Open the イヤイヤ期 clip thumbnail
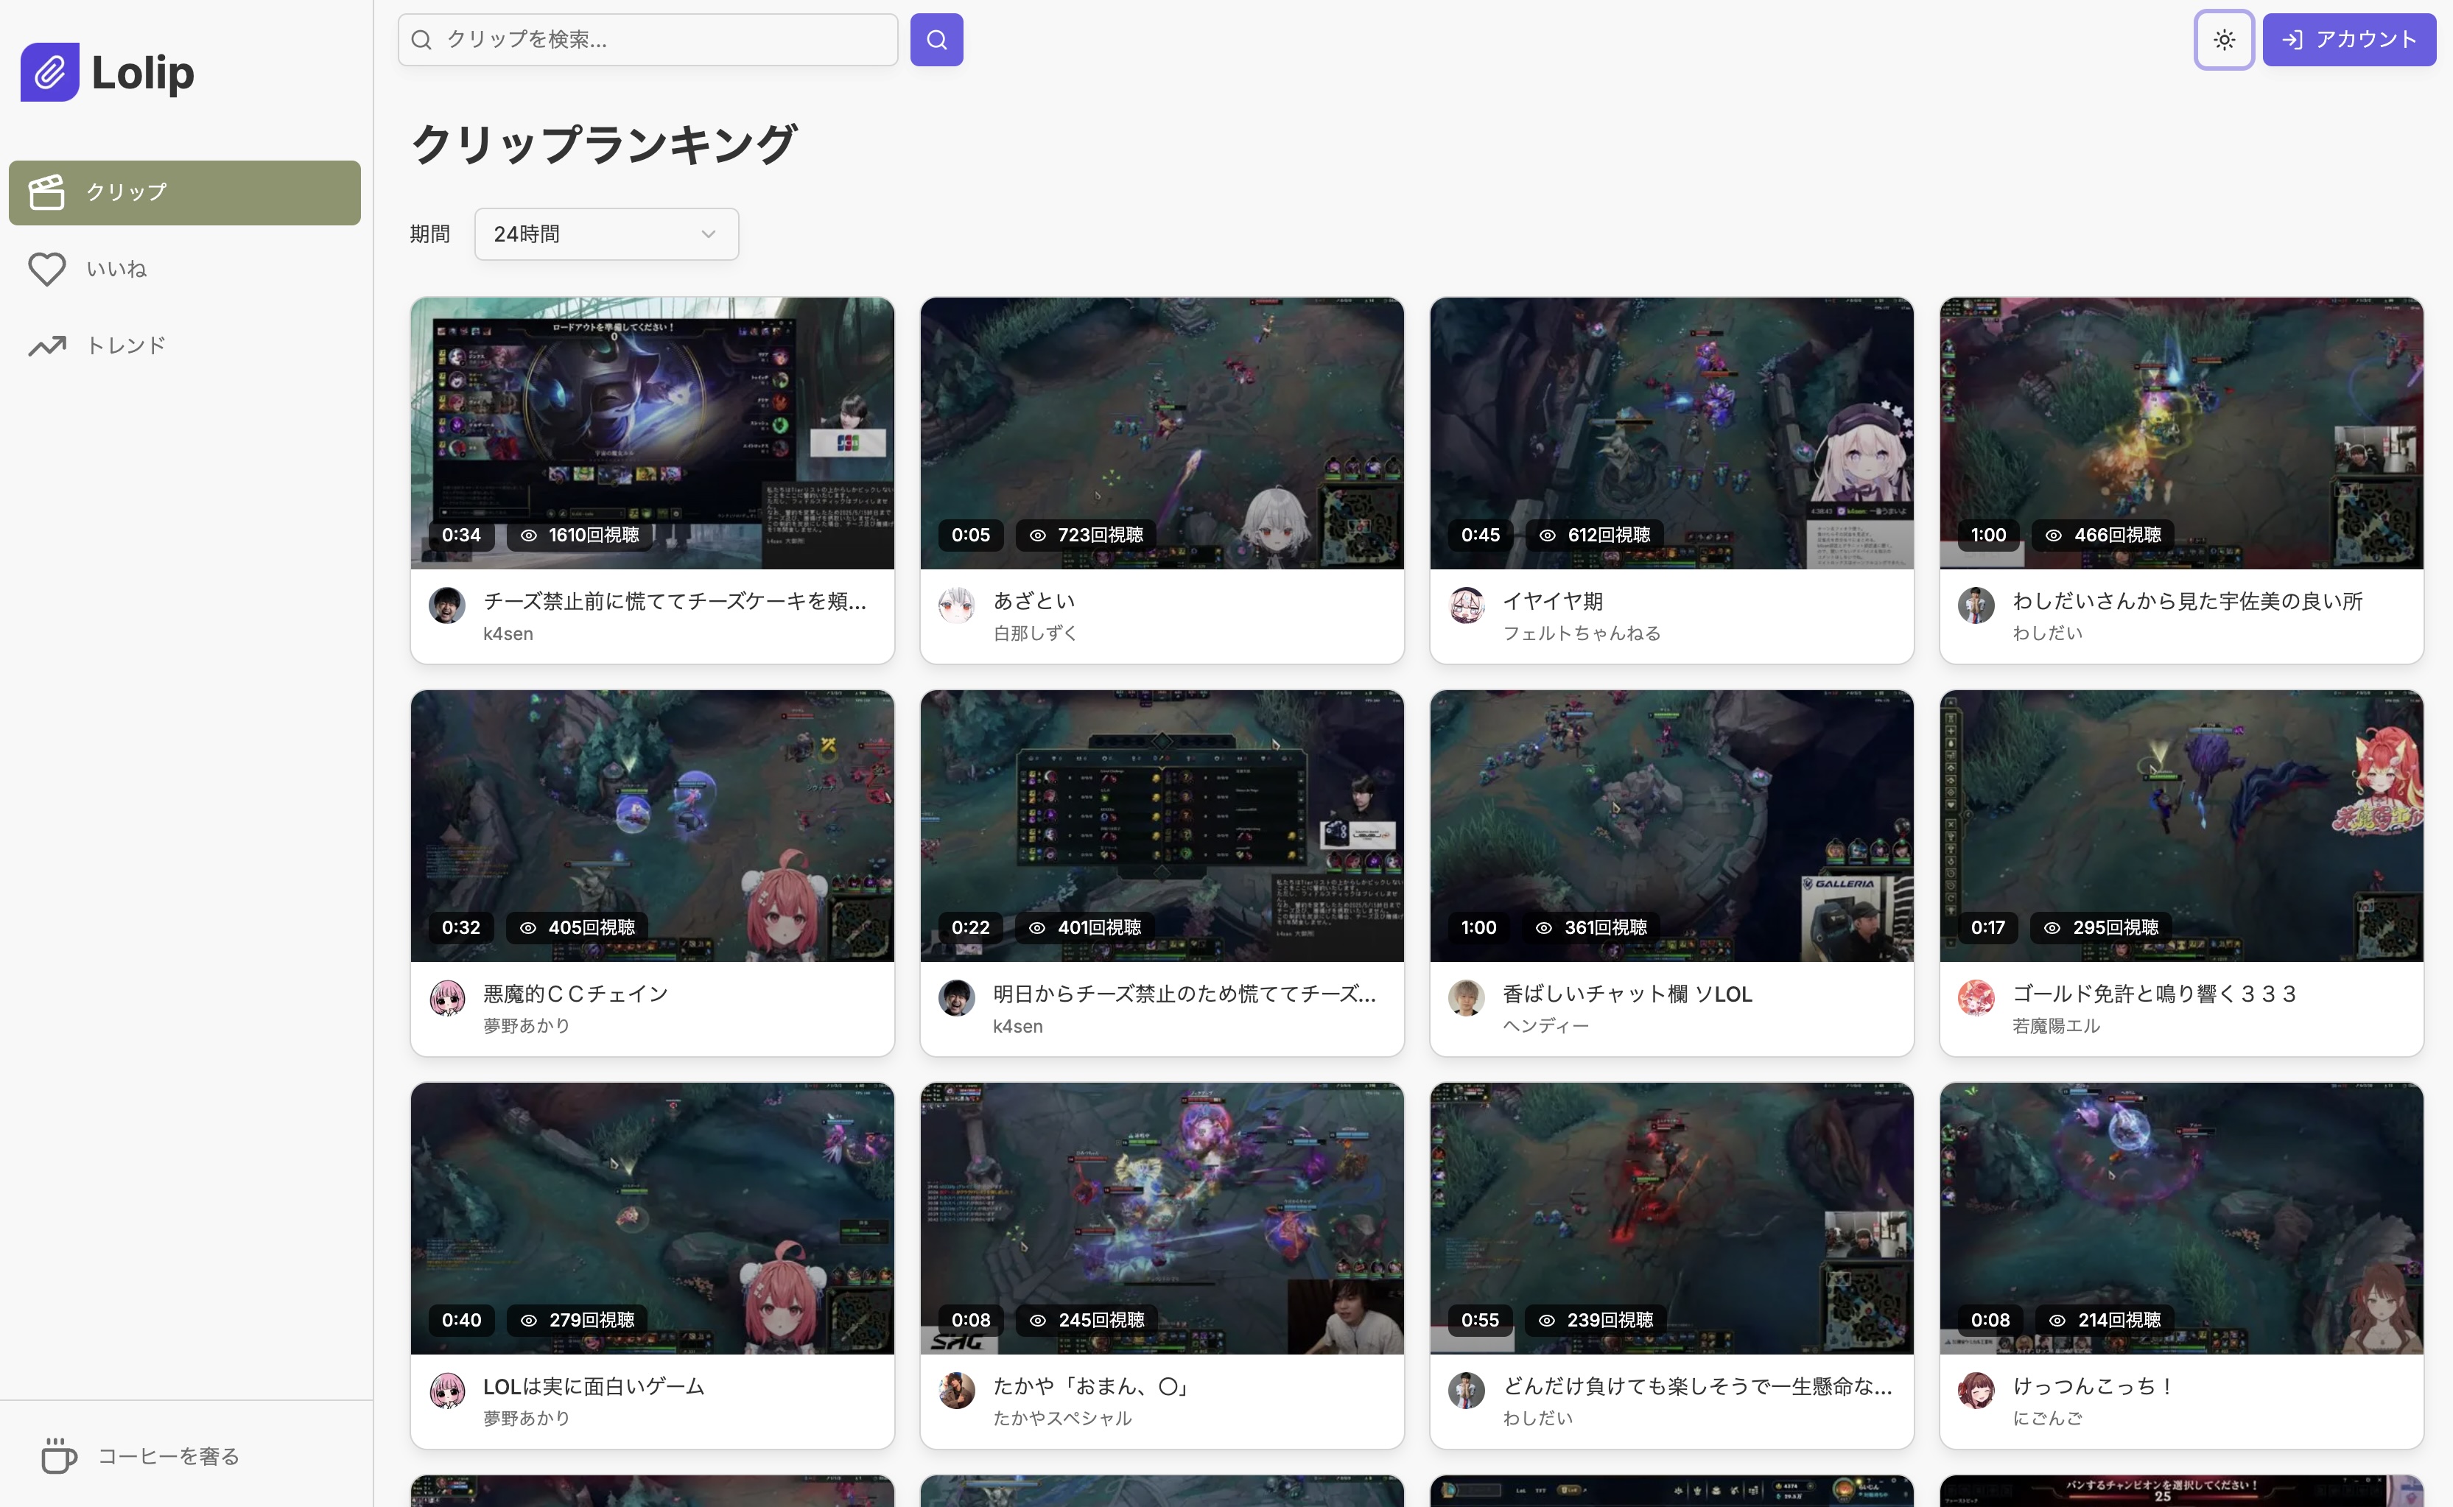Image resolution: width=2453 pixels, height=1507 pixels. (1671, 432)
